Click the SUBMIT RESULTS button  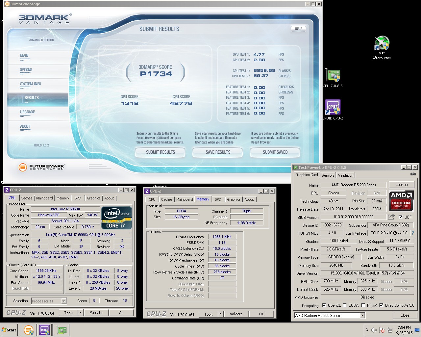click(x=161, y=152)
